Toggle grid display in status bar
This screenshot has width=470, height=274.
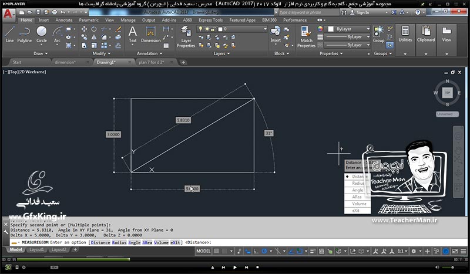(216, 251)
